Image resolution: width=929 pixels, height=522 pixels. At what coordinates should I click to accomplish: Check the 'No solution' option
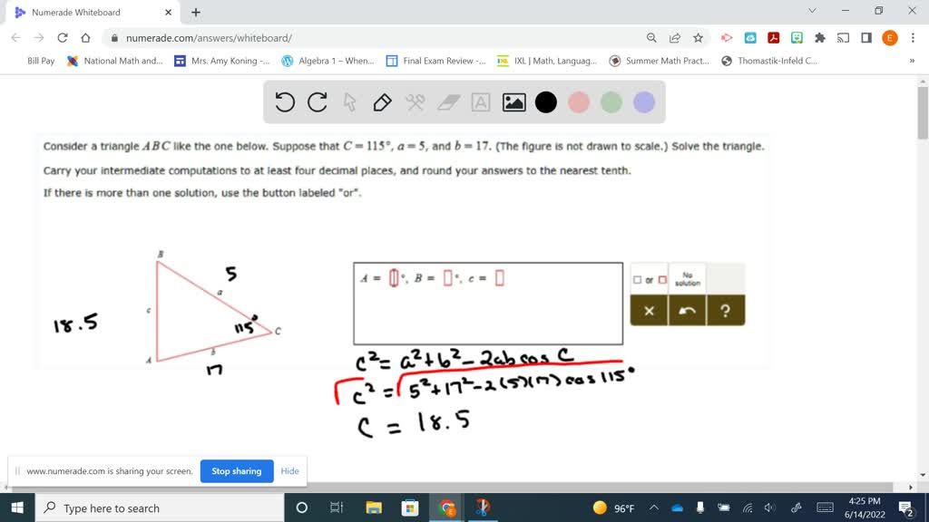688,277
